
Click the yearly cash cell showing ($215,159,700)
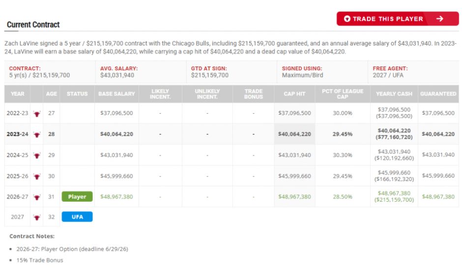(x=394, y=196)
